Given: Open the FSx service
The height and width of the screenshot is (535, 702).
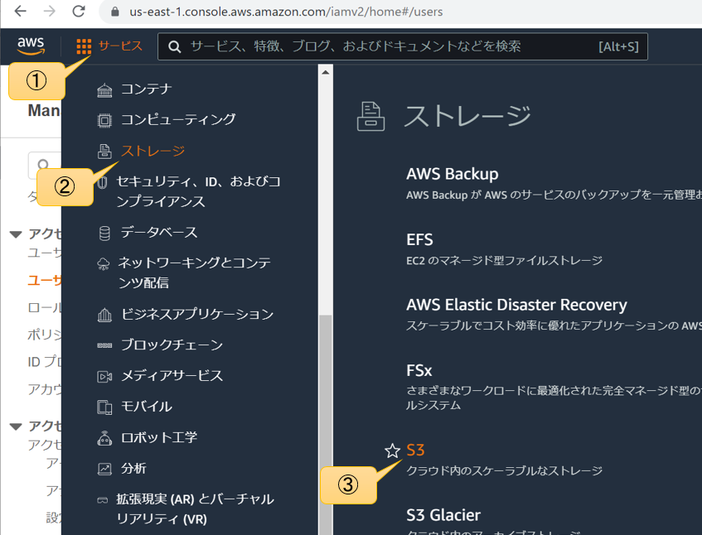Looking at the screenshot, I should 419,371.
